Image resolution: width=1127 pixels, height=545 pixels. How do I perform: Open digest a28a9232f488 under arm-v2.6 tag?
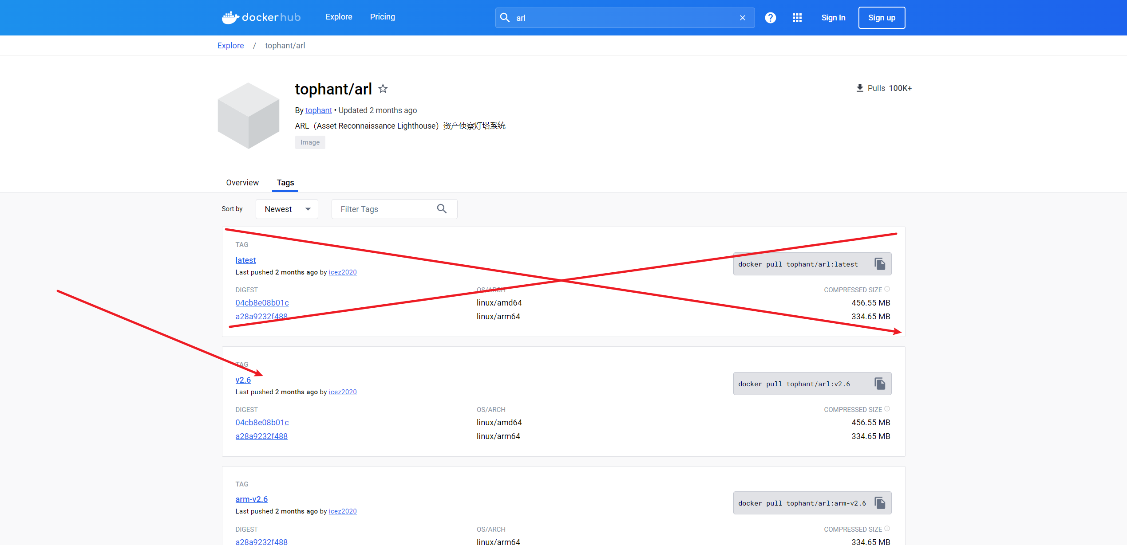[262, 542]
